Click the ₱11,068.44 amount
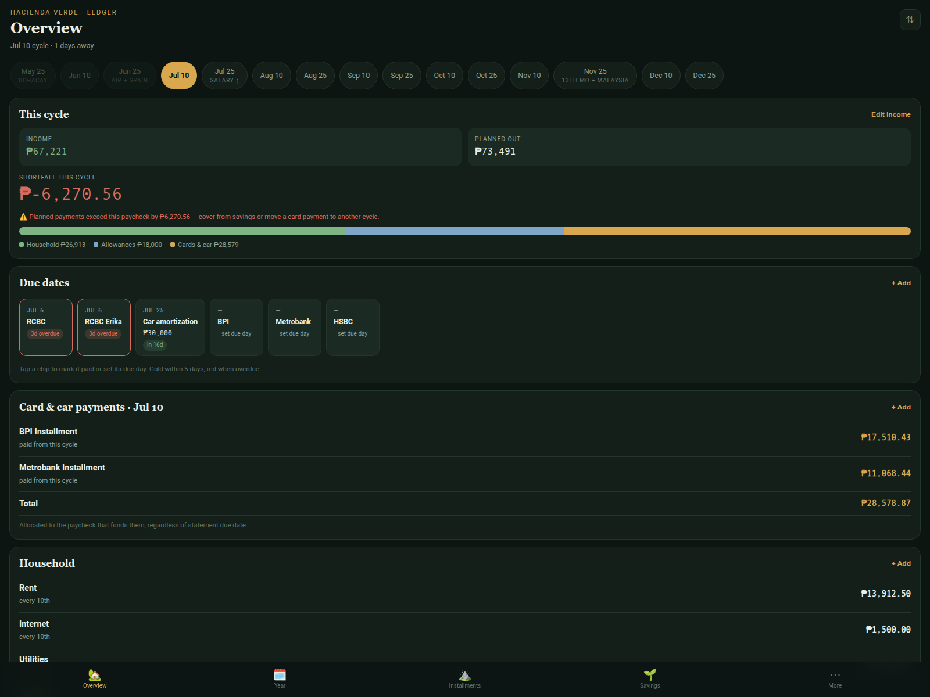 click(x=886, y=473)
